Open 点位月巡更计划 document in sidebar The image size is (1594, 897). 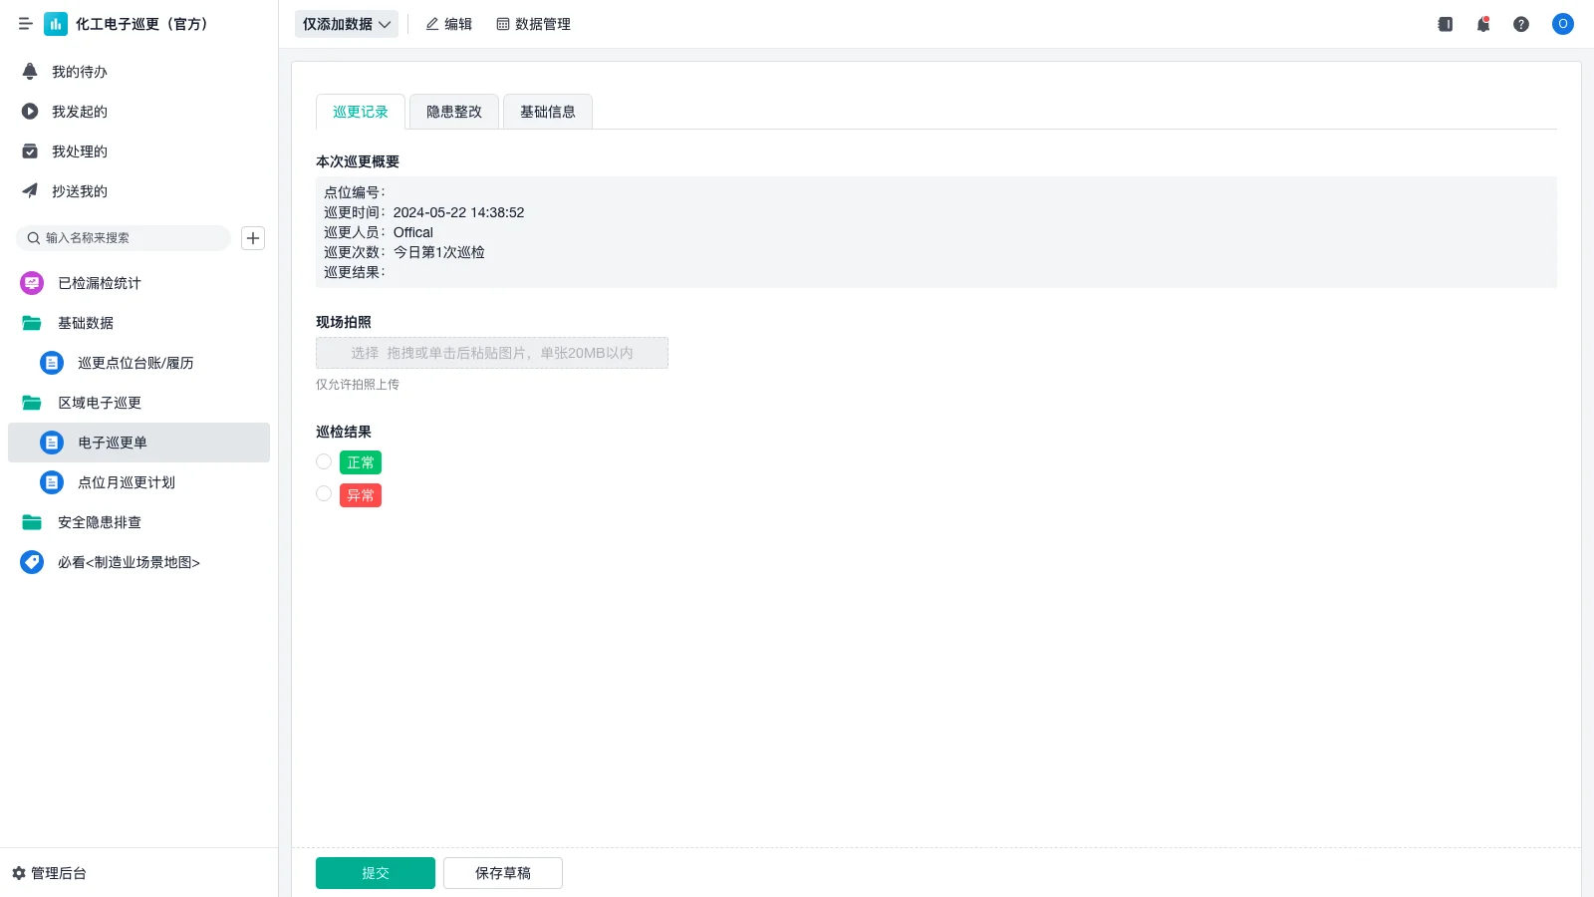[126, 482]
